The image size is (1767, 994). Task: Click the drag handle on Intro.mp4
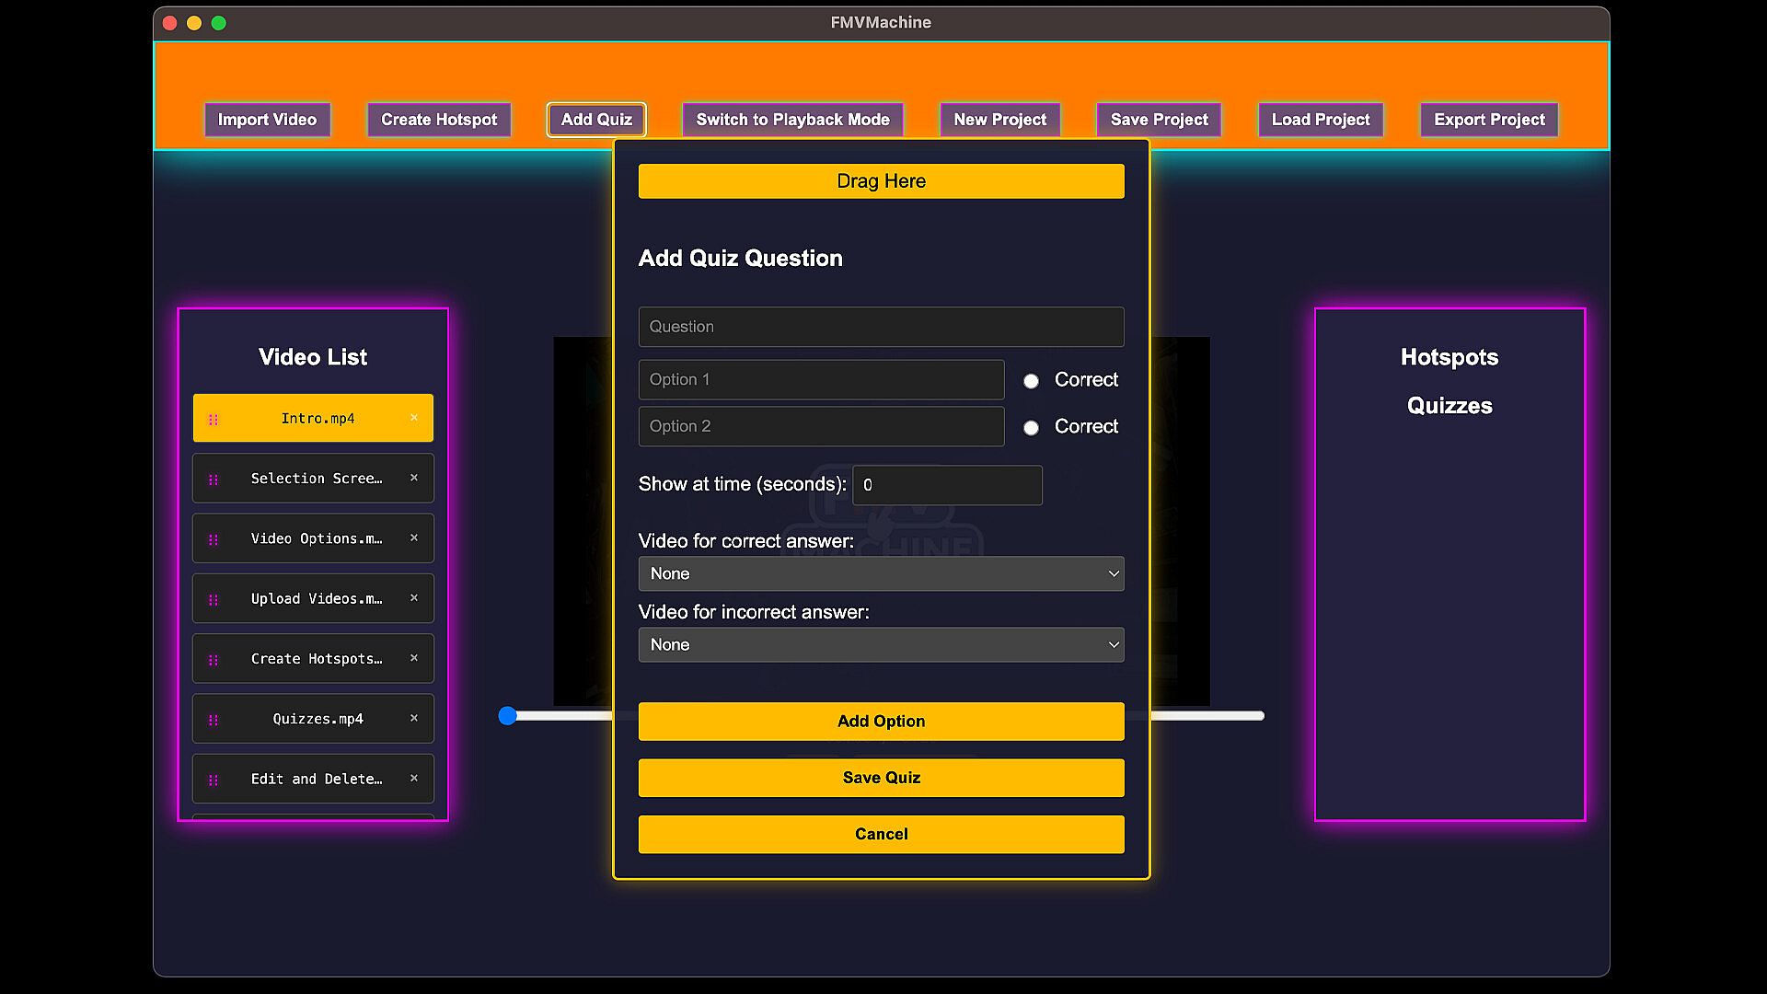point(214,420)
